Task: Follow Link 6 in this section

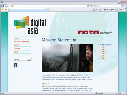Action: click(103, 58)
